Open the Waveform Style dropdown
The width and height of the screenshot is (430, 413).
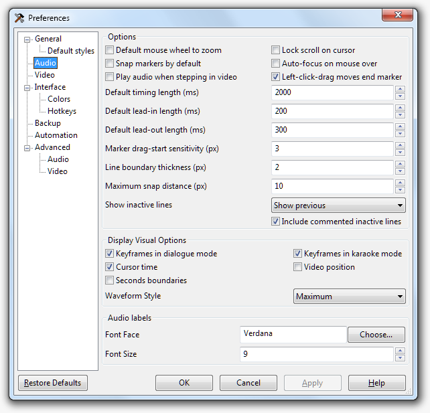click(x=350, y=296)
